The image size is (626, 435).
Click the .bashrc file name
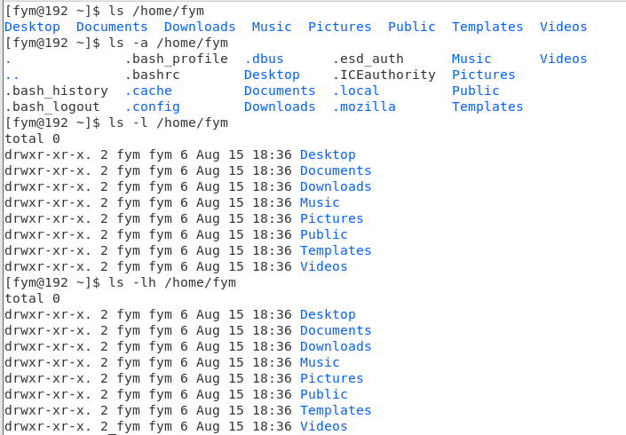(x=152, y=75)
